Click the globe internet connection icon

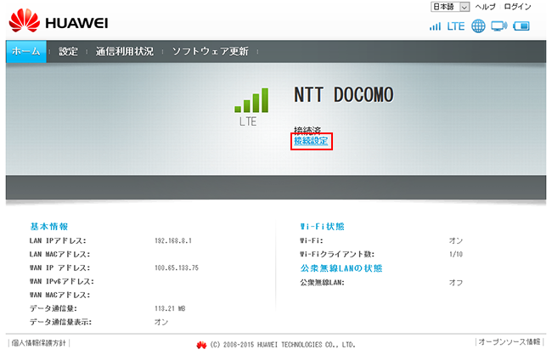pyautogui.click(x=478, y=25)
